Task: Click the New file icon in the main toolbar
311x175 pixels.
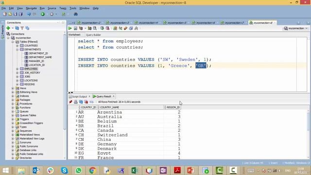Action: (5, 14)
